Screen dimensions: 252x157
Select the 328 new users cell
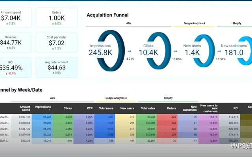click(126, 135)
